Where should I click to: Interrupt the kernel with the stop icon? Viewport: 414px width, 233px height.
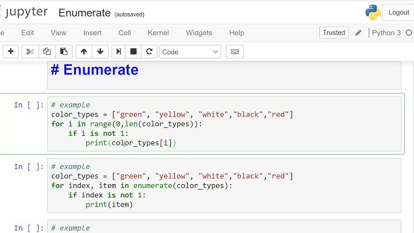tap(133, 51)
